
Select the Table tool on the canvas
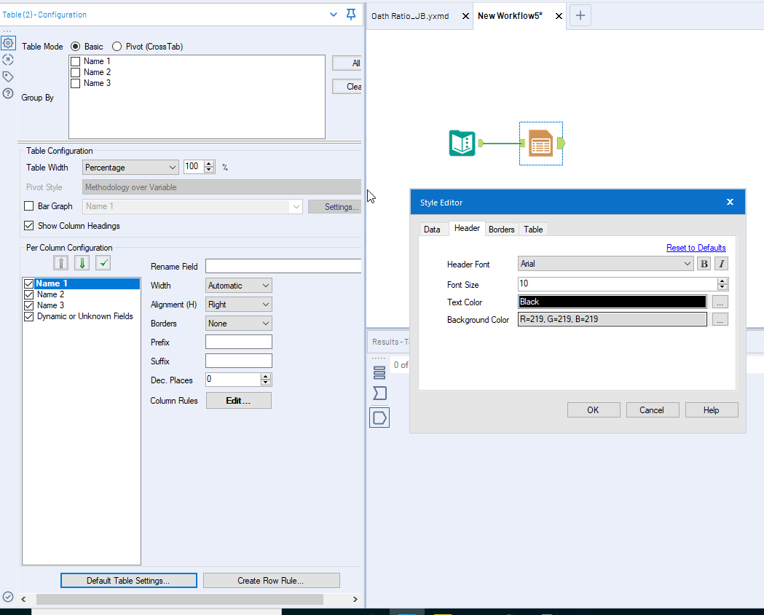pyautogui.click(x=541, y=143)
